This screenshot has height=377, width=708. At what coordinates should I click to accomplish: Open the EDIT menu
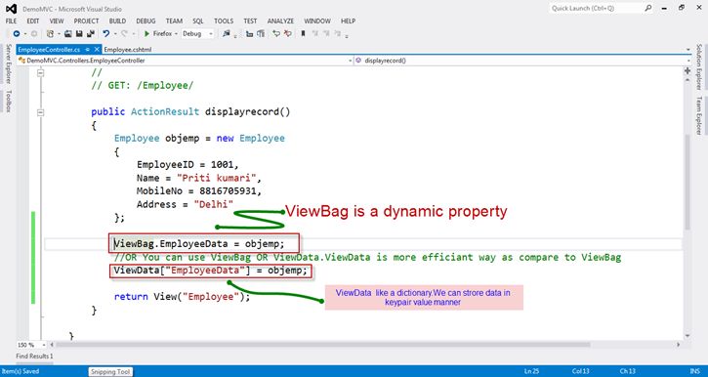(33, 21)
